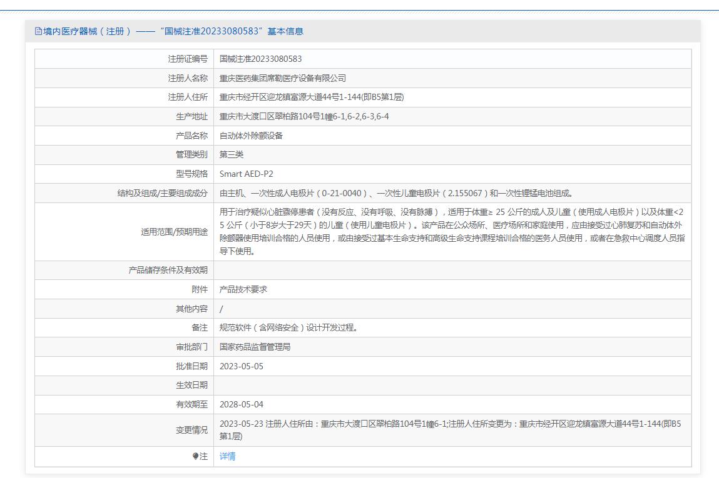Click the panel title 境内医疗器械（注册）基本信息
The image size is (719, 478).
[173, 31]
